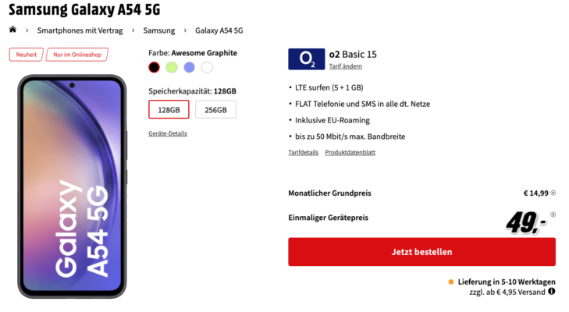Click the o2 carrier logo

[x=306, y=58]
